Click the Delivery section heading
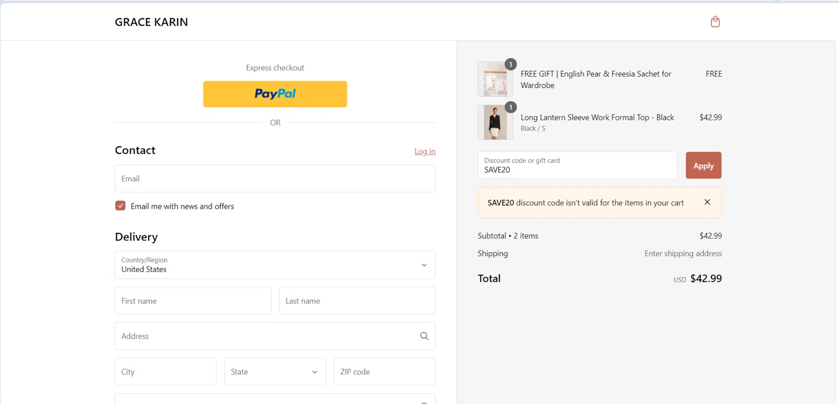Viewport: 839px width, 404px height. point(136,237)
